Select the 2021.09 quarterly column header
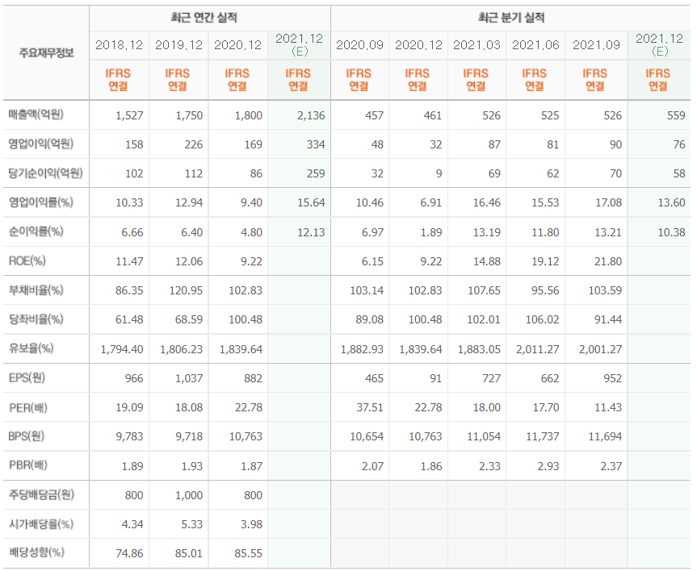697x571 pixels. pos(596,45)
